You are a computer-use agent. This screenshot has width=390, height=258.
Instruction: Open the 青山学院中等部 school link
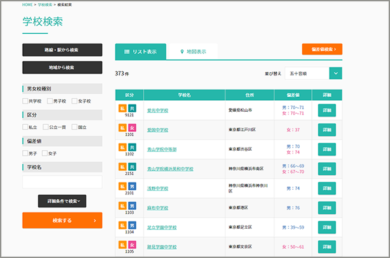[x=162, y=149]
